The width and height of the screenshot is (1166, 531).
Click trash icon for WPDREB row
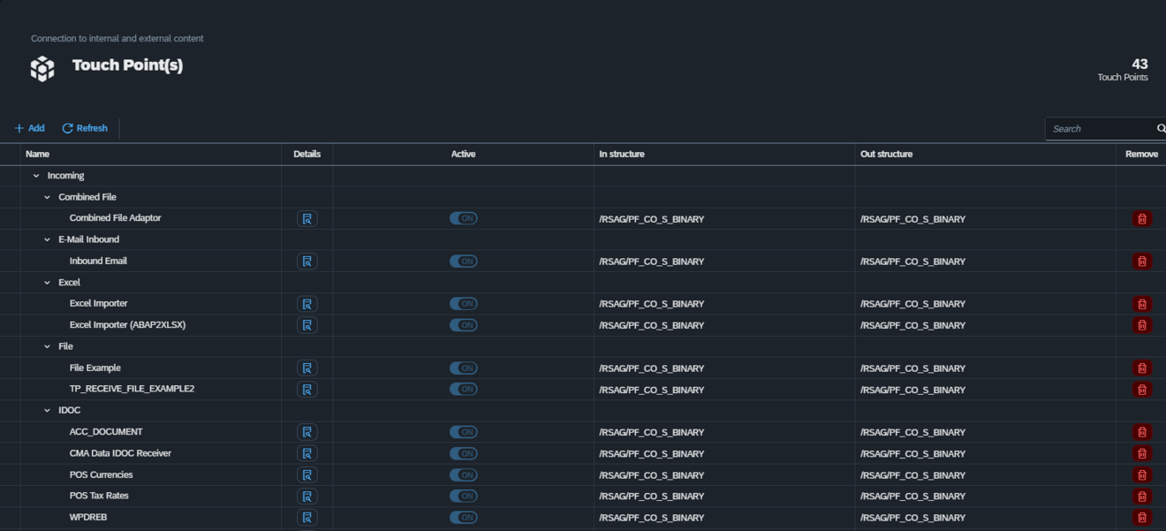click(1141, 518)
